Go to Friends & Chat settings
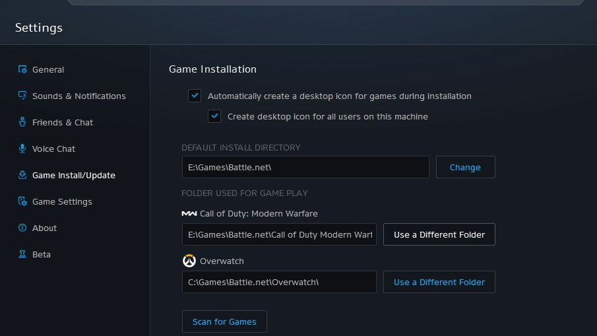This screenshot has width=597, height=336. [x=63, y=122]
